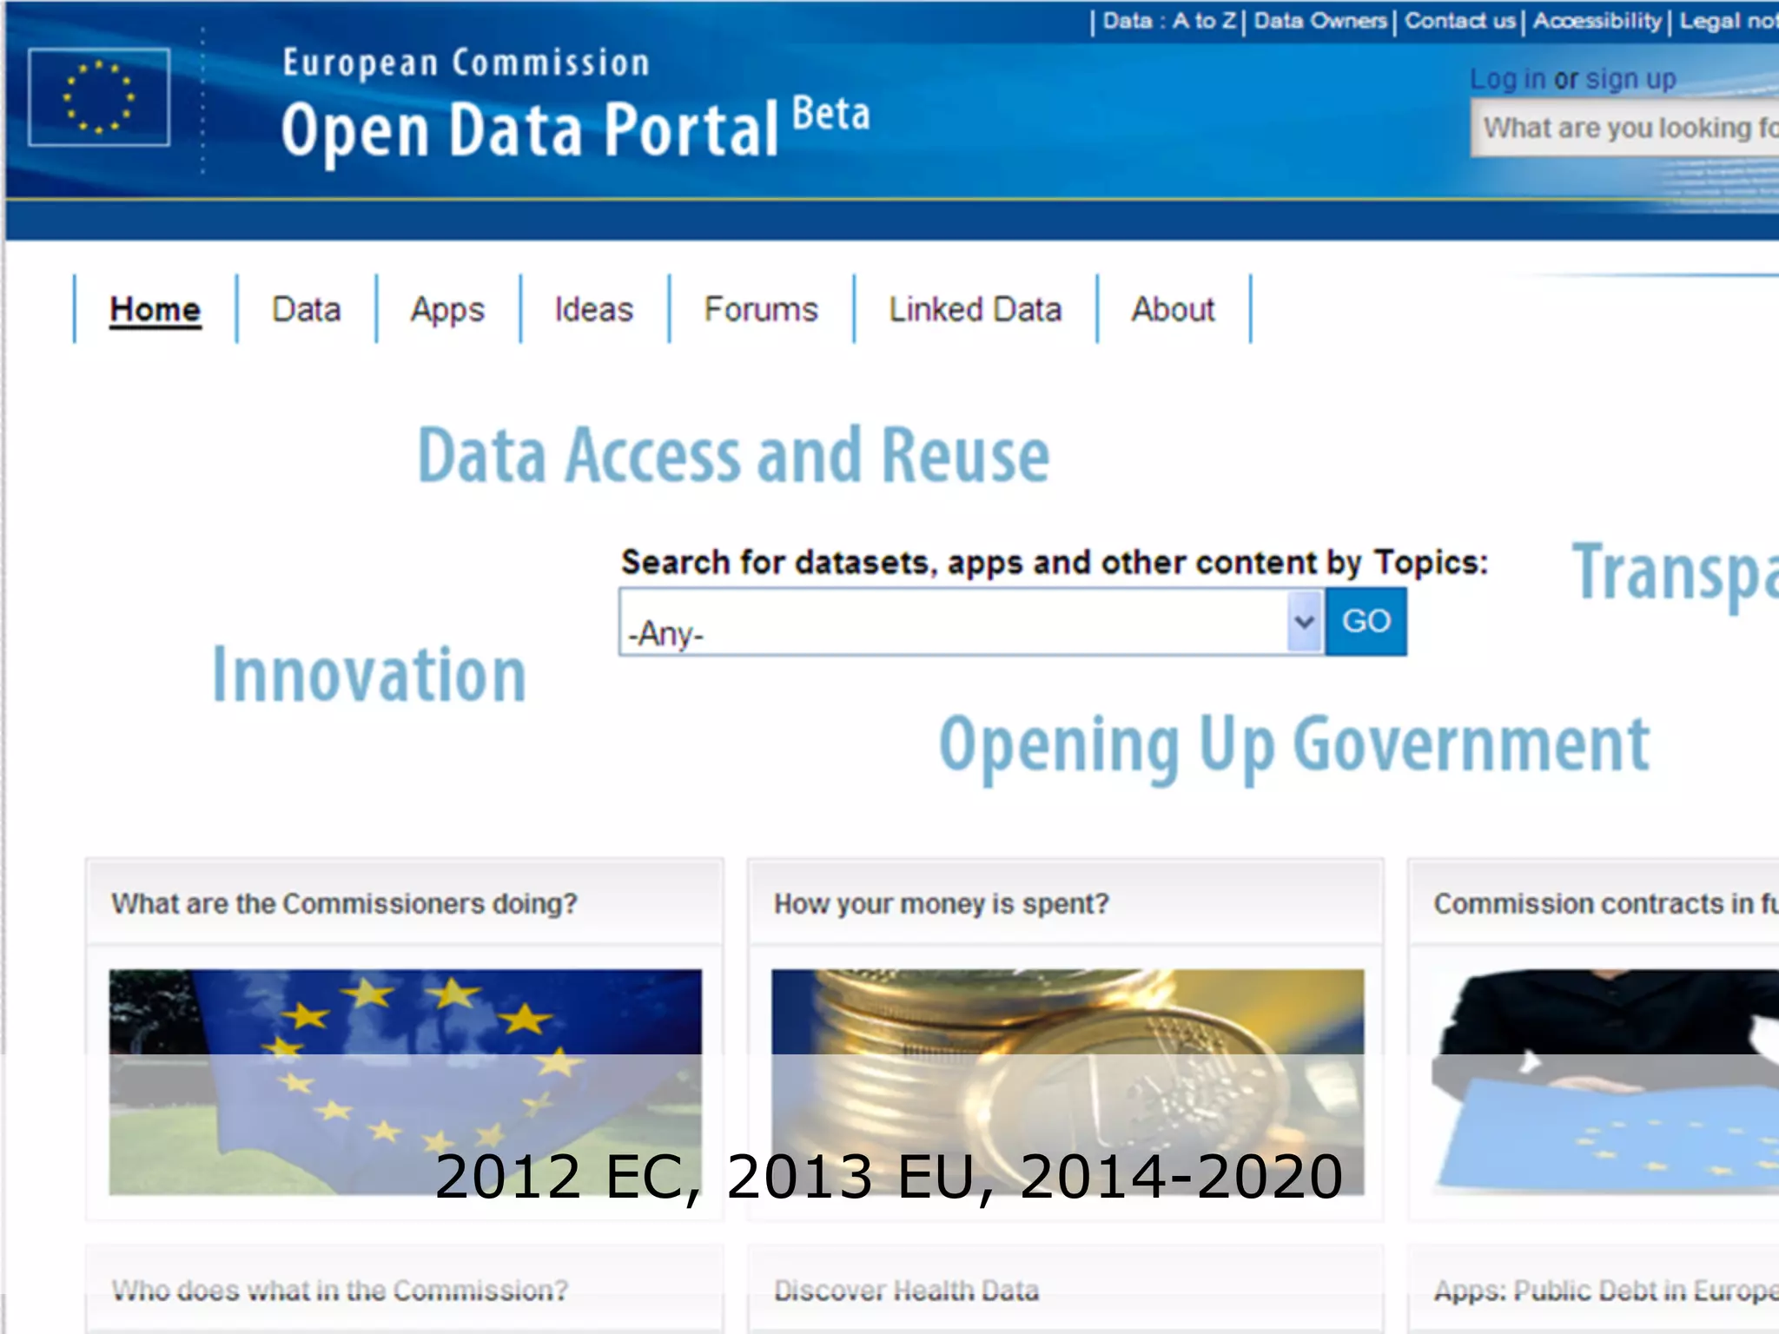The width and height of the screenshot is (1779, 1334).
Task: Open the Data A to Z link
Action: click(x=1168, y=21)
